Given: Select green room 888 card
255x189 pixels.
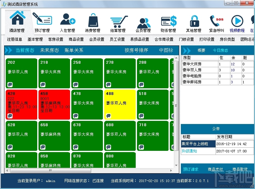Looking at the screenshot, I should [120, 160].
